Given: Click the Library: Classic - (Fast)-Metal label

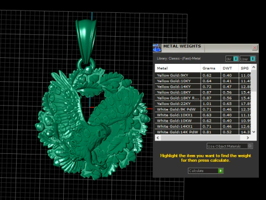Looking at the screenshot, I should (178, 58).
